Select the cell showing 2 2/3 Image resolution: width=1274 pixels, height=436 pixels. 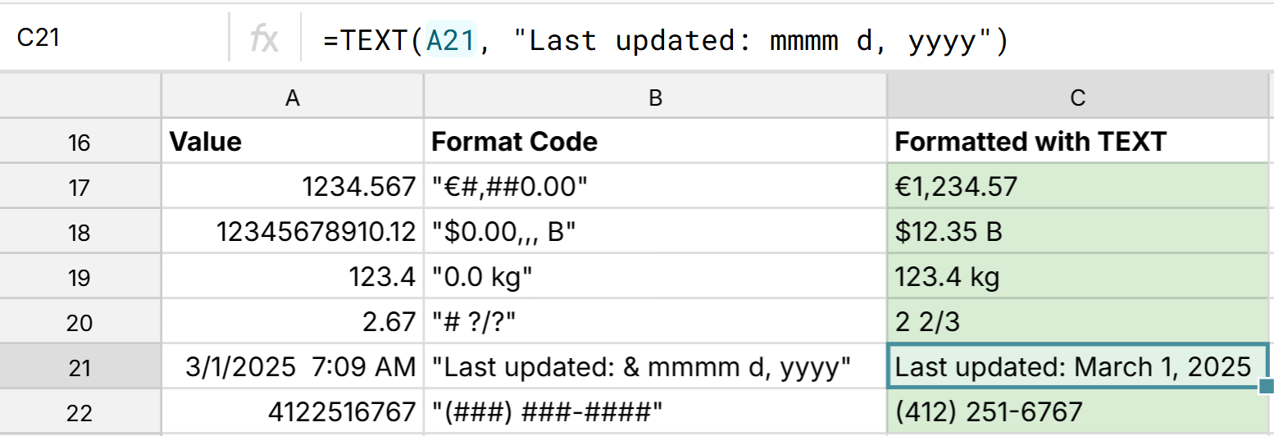tap(1077, 323)
